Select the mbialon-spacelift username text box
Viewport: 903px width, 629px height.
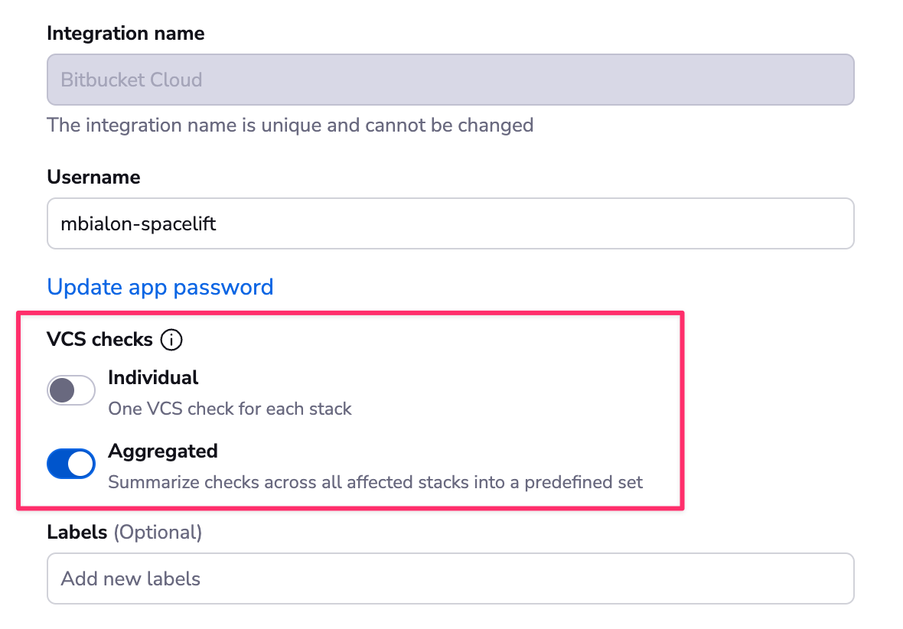[x=450, y=223]
